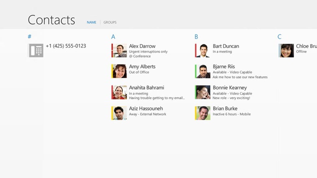This screenshot has height=178, width=317.
Task: Click 'New role - very exciting!' note
Action: 231,98
